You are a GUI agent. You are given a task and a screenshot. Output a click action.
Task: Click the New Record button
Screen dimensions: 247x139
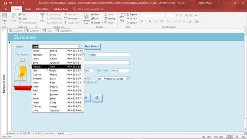click(92, 46)
